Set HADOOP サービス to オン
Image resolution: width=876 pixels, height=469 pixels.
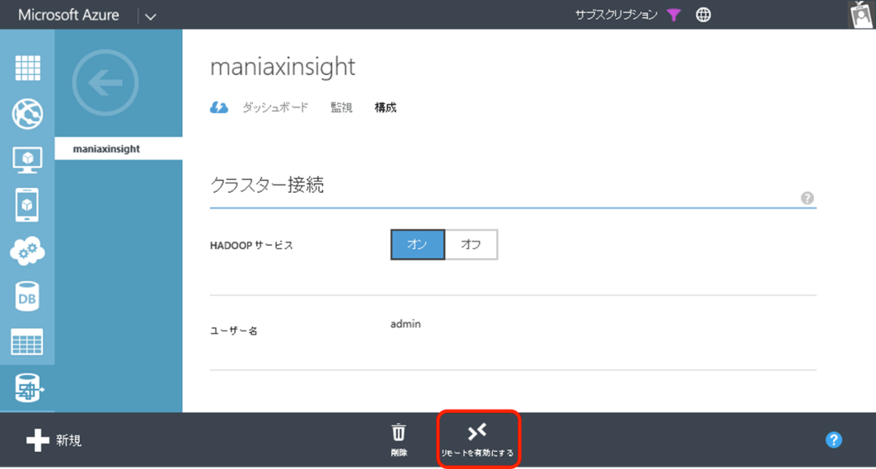[417, 245]
